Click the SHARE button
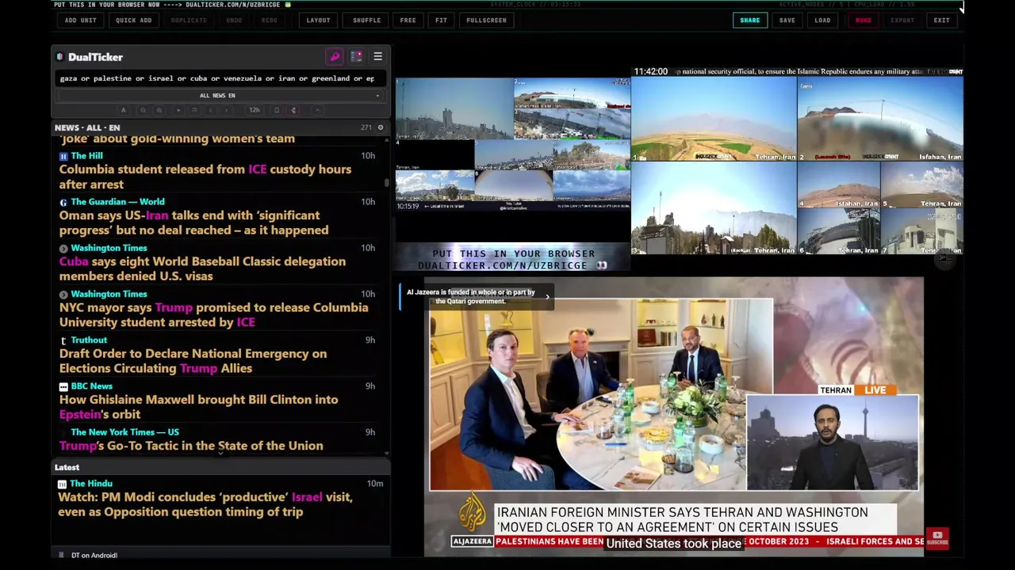The image size is (1015, 570). coord(749,21)
